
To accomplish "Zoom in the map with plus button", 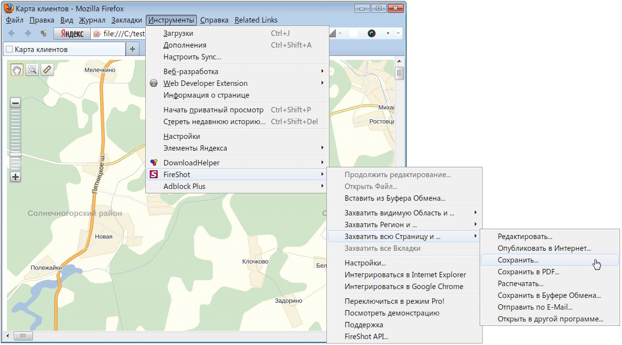I will [x=15, y=177].
